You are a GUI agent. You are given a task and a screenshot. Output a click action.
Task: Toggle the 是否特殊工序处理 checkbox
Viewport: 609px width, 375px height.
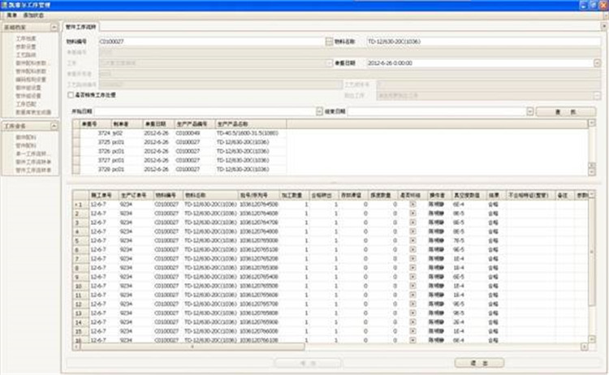click(69, 94)
